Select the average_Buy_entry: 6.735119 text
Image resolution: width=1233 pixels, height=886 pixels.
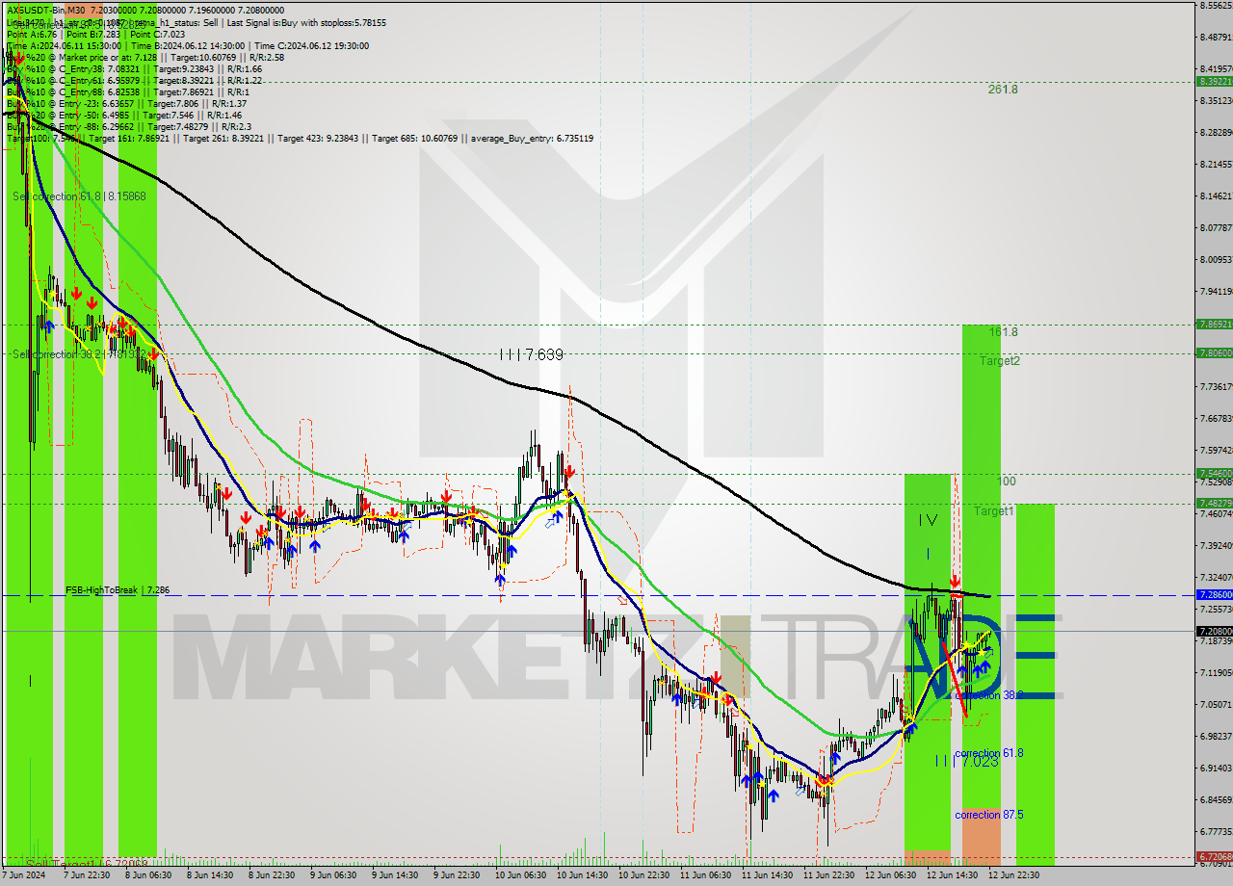532,138
